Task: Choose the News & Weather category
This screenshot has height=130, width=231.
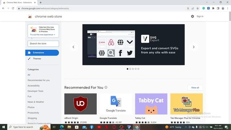Action: [36, 102]
